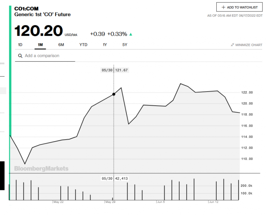Switch to the 1M chart range

[x=40, y=45]
